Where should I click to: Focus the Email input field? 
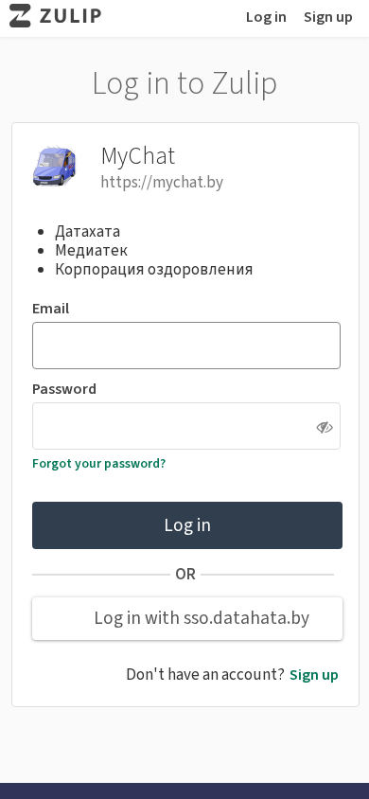click(186, 346)
